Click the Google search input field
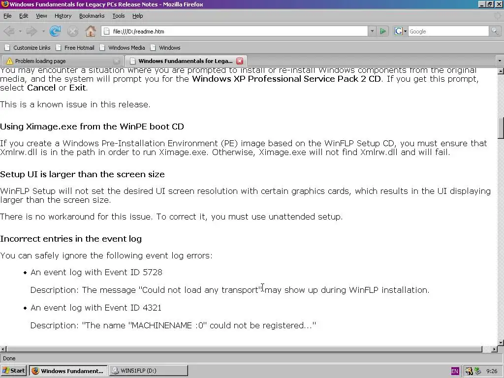Image resolution: width=504 pixels, height=378 pixels. [x=448, y=31]
